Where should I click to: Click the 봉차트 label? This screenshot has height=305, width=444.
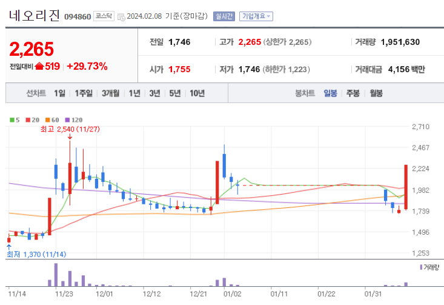(x=305, y=93)
